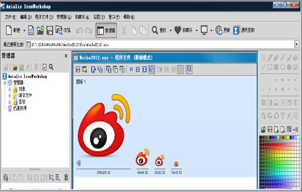302x192 pixels.
Task: Expand the 媒体文件 tree folder
Action: [10, 95]
